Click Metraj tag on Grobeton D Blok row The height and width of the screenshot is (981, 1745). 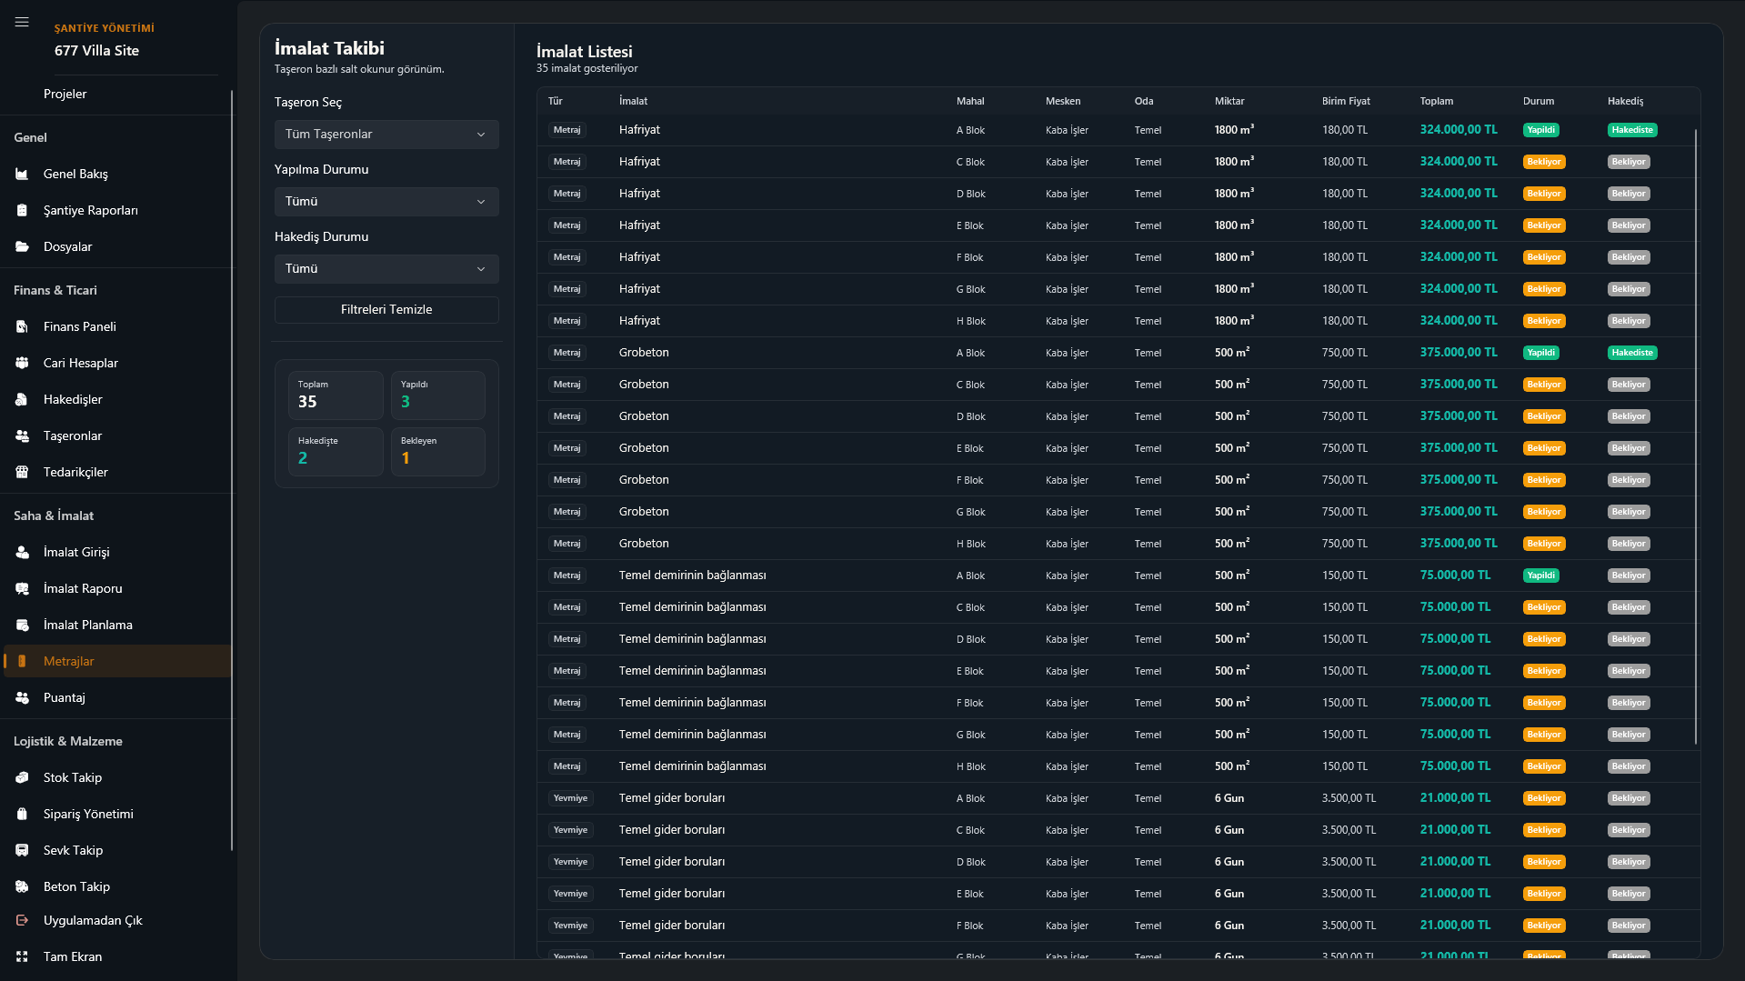click(567, 416)
